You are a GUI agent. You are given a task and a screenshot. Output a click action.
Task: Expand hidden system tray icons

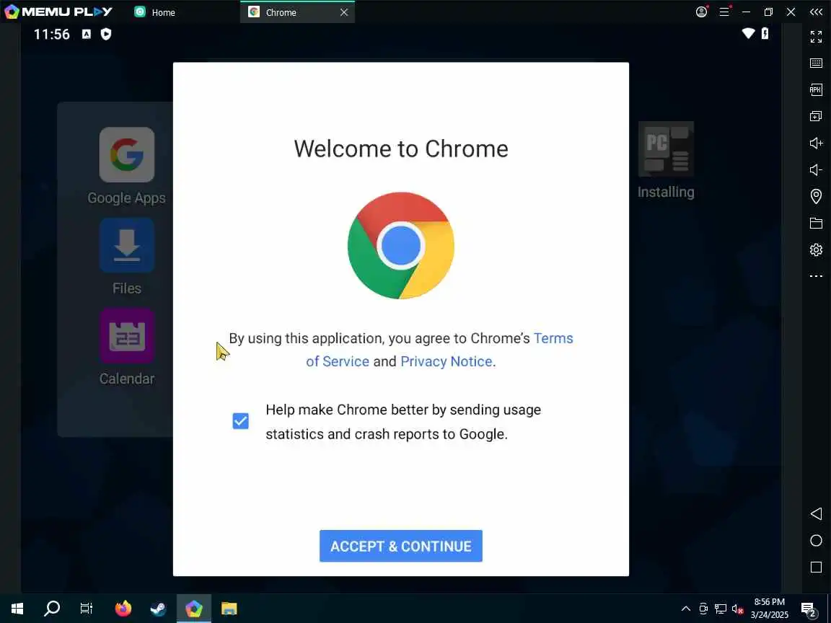point(686,609)
